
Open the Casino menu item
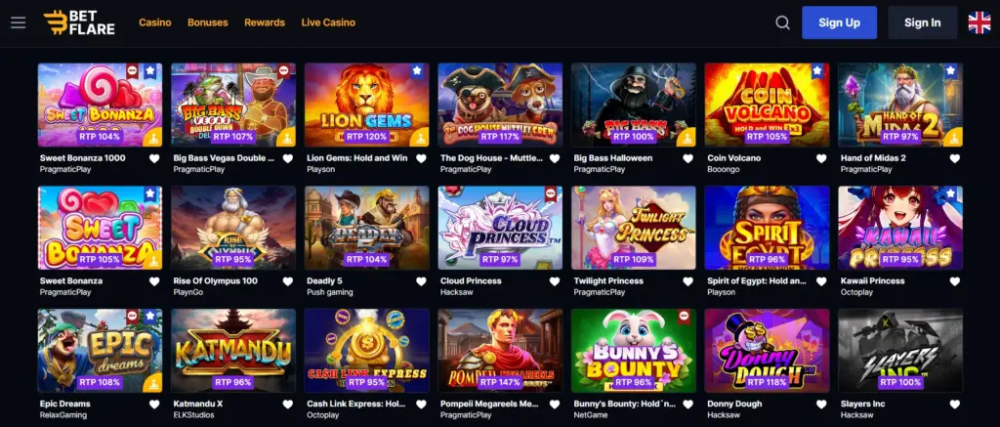155,22
